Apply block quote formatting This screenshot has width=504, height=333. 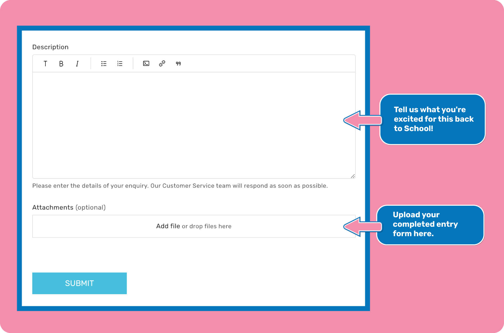[178, 64]
